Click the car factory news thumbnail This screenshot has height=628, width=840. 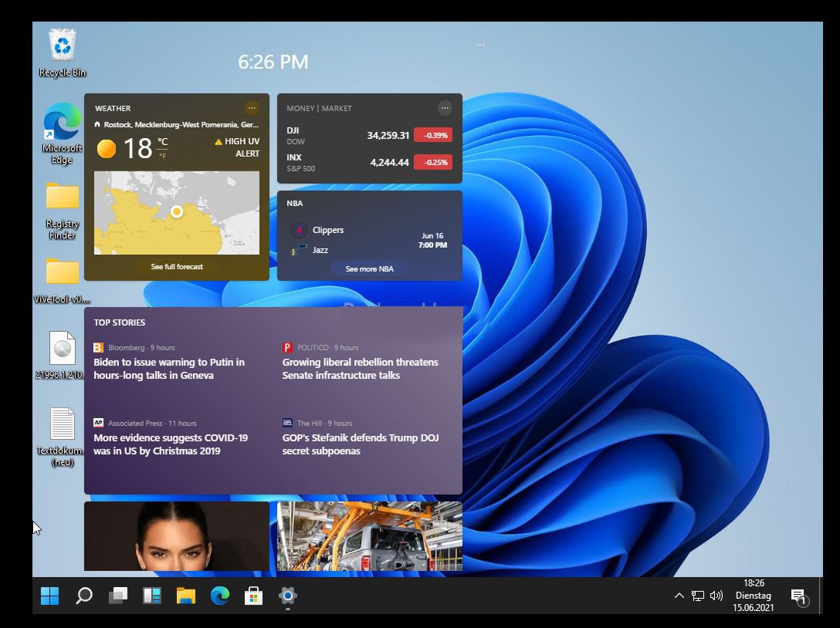point(370,536)
